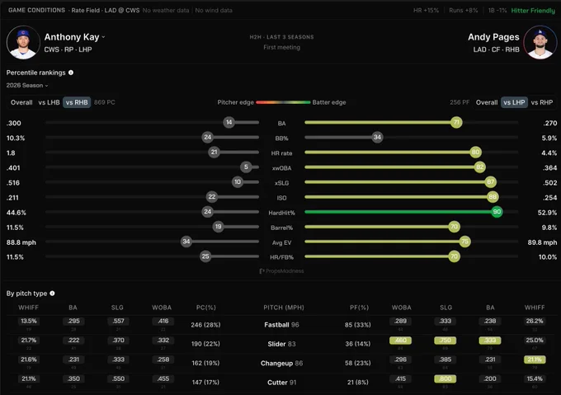Click Andy Pages' profile photo
This screenshot has height=395, width=561.
click(x=540, y=42)
